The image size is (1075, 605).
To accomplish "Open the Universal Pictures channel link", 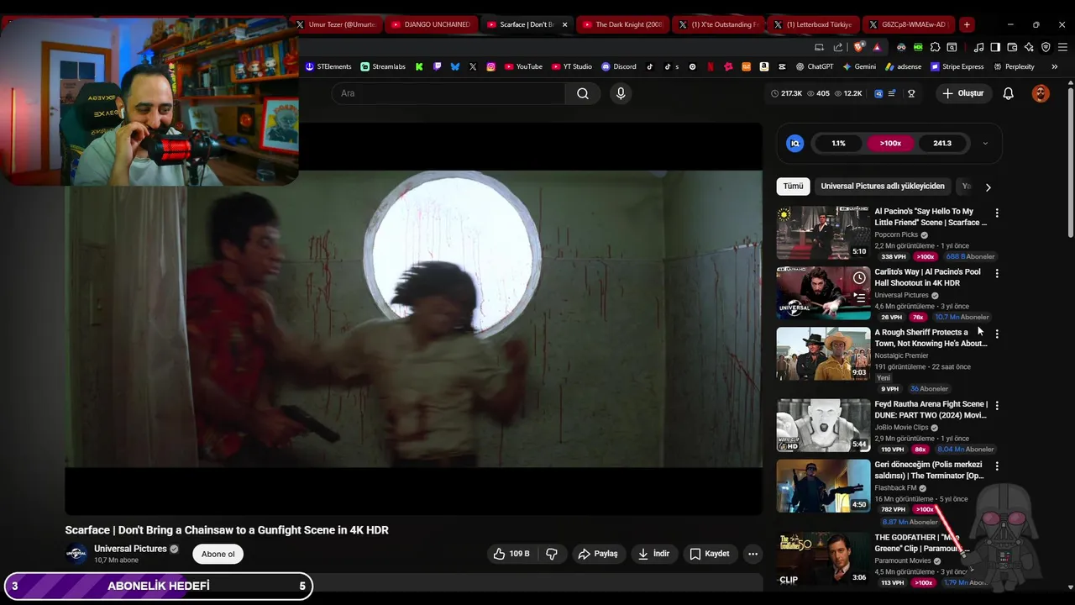I will [x=130, y=549].
